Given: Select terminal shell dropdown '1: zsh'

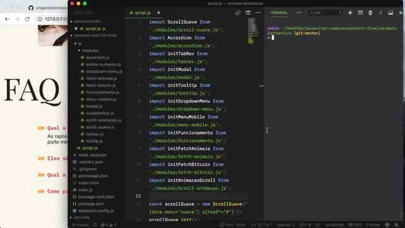Looking at the screenshot, I should tap(325, 13).
